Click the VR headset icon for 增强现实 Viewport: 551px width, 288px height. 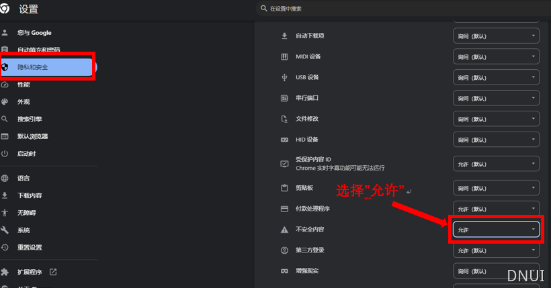click(x=284, y=271)
